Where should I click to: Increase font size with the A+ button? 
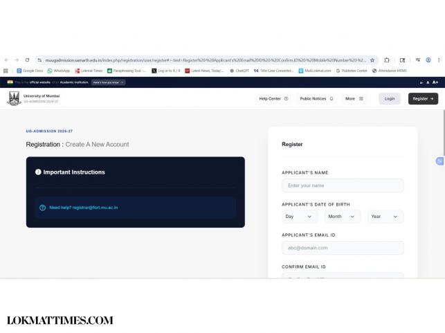pyautogui.click(x=436, y=82)
